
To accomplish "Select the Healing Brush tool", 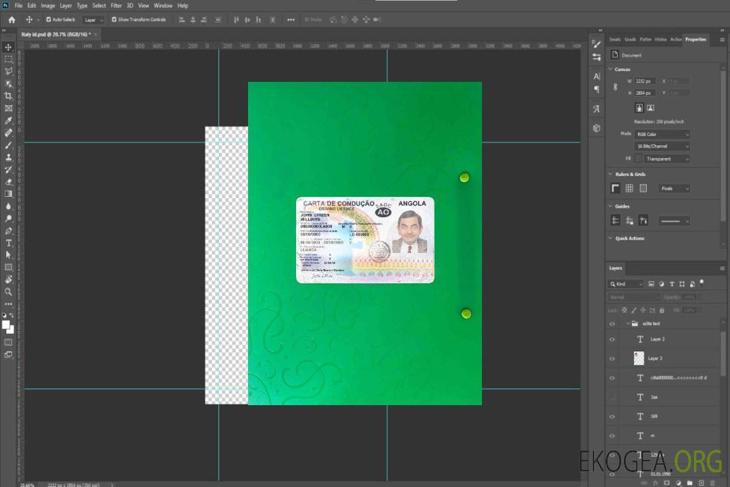I will (x=8, y=133).
